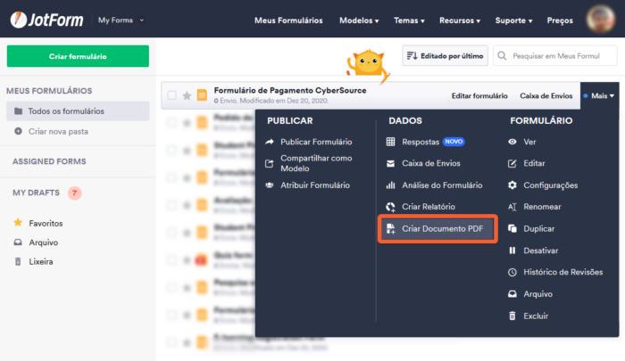Open Meus Formulários in top navigation
Screen dimensions: 625x361
(288, 21)
